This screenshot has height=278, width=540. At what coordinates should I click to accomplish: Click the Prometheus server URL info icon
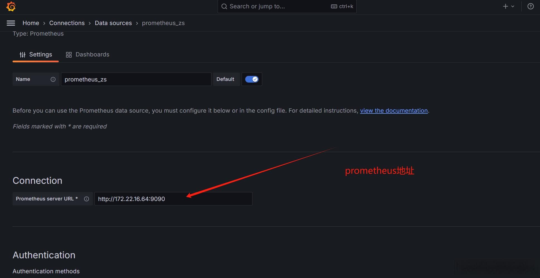point(86,199)
